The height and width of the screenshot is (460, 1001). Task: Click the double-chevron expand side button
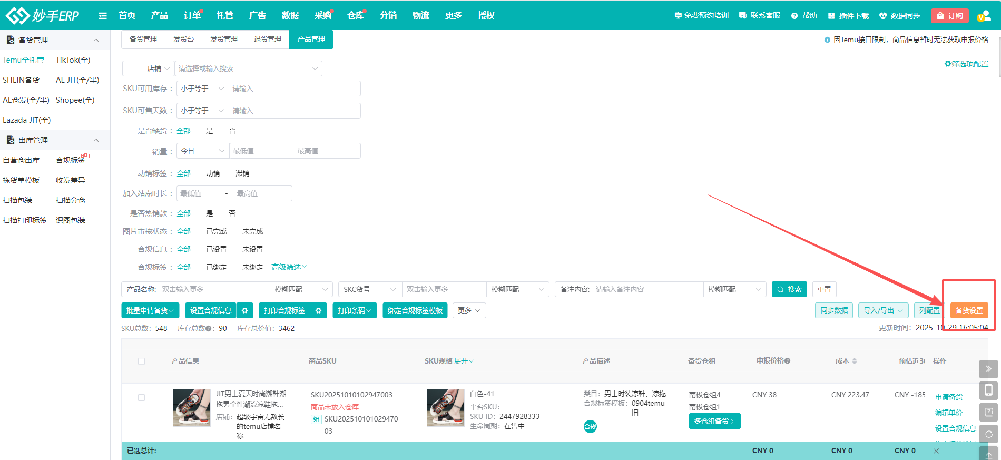[x=988, y=369]
